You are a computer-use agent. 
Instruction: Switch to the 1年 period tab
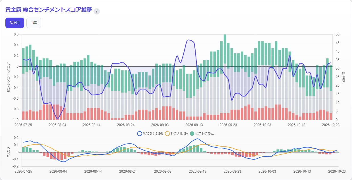pos(34,23)
